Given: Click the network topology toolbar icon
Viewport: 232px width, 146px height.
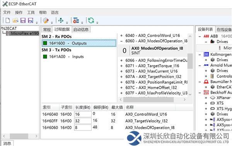Looking at the screenshot, I should tap(61, 20).
